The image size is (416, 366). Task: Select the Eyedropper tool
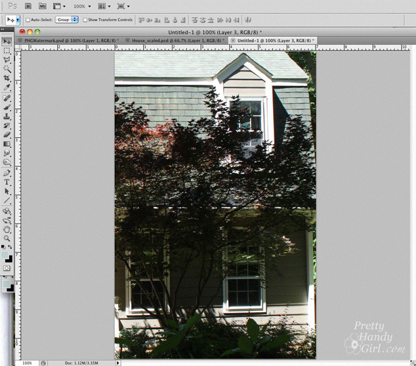click(7, 87)
